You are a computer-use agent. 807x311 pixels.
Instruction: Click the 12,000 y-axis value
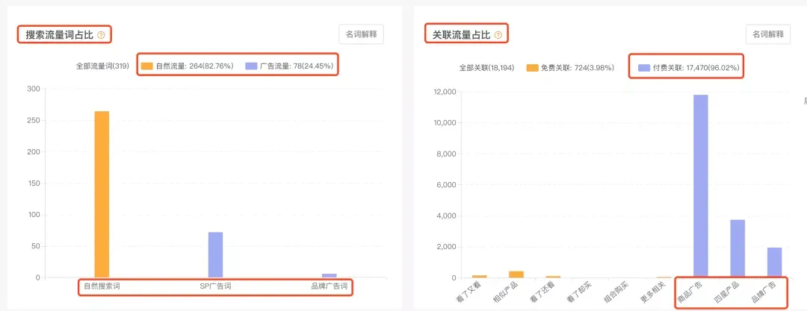tap(445, 92)
